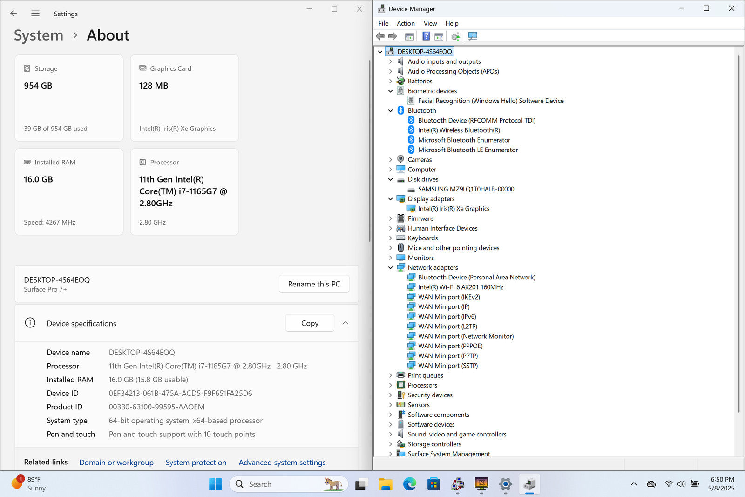Click the battery status tray icon
This screenshot has height=497, width=745.
pyautogui.click(x=695, y=484)
